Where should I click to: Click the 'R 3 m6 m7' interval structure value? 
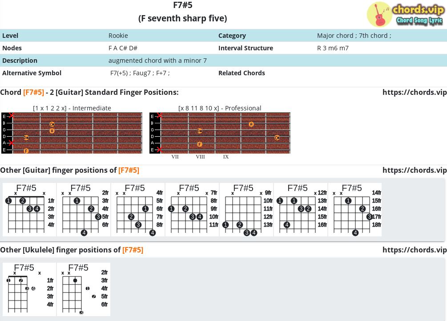(x=333, y=48)
